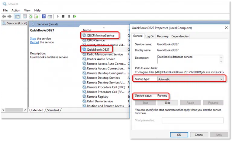Click the grayed-out Start button
Image resolution: width=232 pixels, height=141 pixels.
click(x=145, y=103)
